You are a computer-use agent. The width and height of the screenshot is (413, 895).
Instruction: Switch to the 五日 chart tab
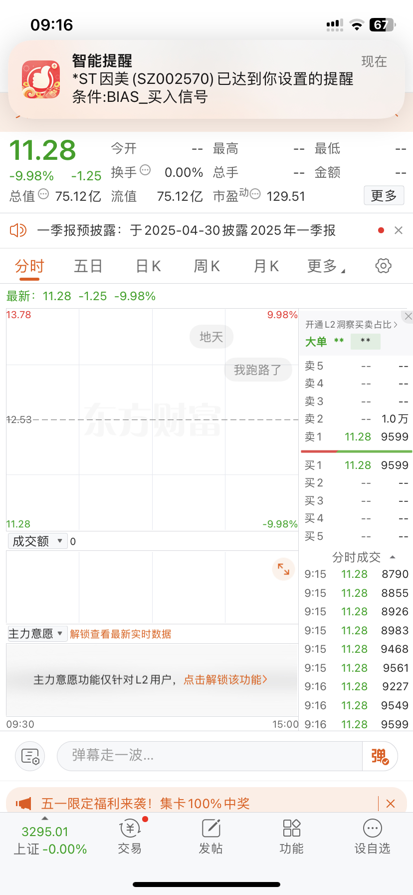pos(88,266)
